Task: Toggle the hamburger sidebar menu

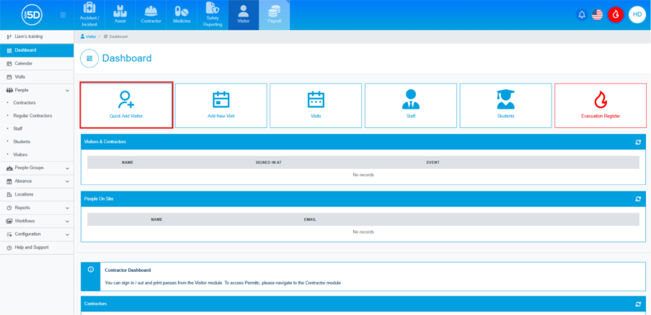Action: coord(63,14)
